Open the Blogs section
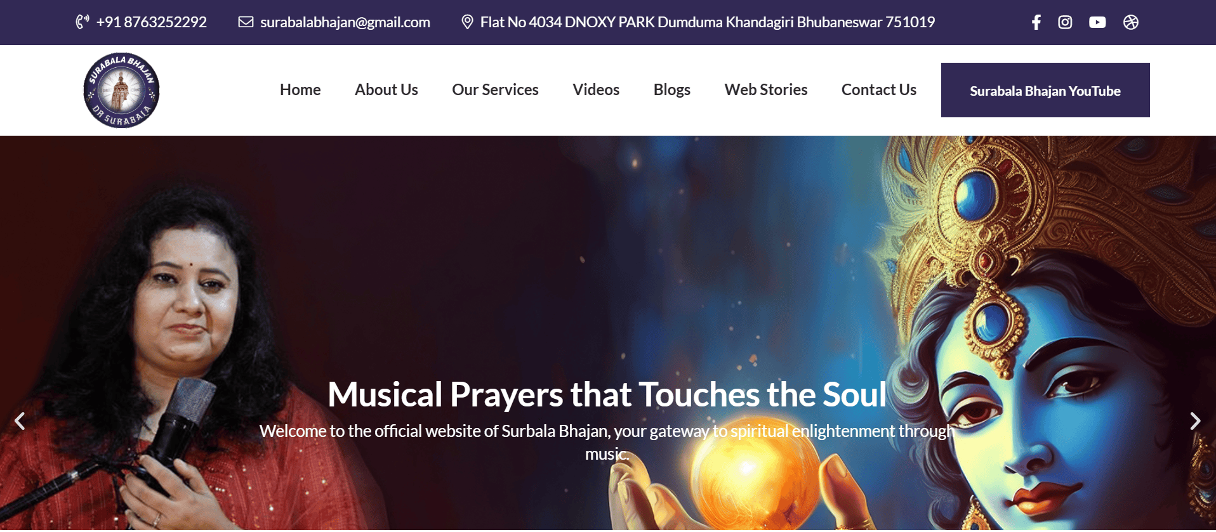This screenshot has height=532, width=1216. point(672,90)
